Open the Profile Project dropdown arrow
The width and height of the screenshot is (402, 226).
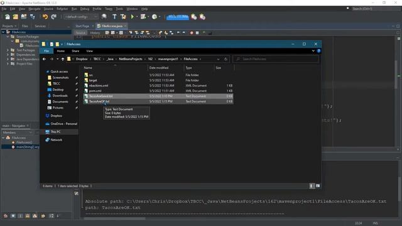(159, 17)
